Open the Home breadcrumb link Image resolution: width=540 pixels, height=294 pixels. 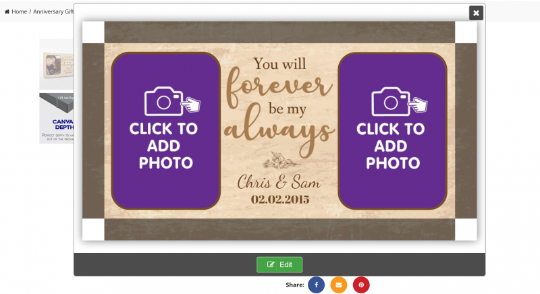(x=20, y=11)
